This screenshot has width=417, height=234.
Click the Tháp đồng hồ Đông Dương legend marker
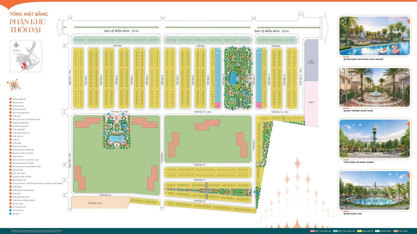10,200
